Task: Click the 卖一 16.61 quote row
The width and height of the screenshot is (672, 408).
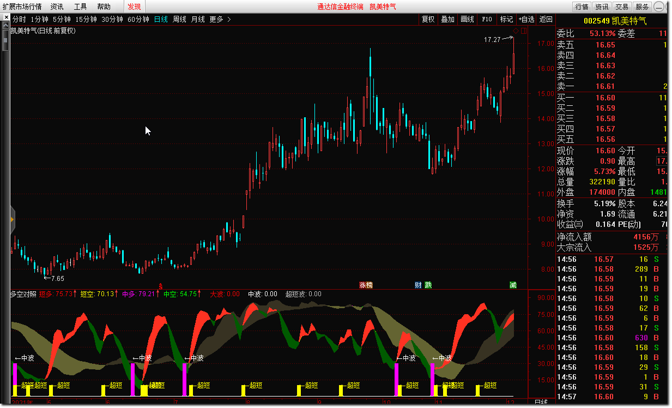Action: pos(612,86)
